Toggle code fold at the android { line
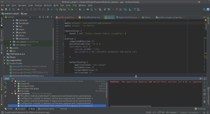This screenshot has height=114, width=210. click(64, 39)
